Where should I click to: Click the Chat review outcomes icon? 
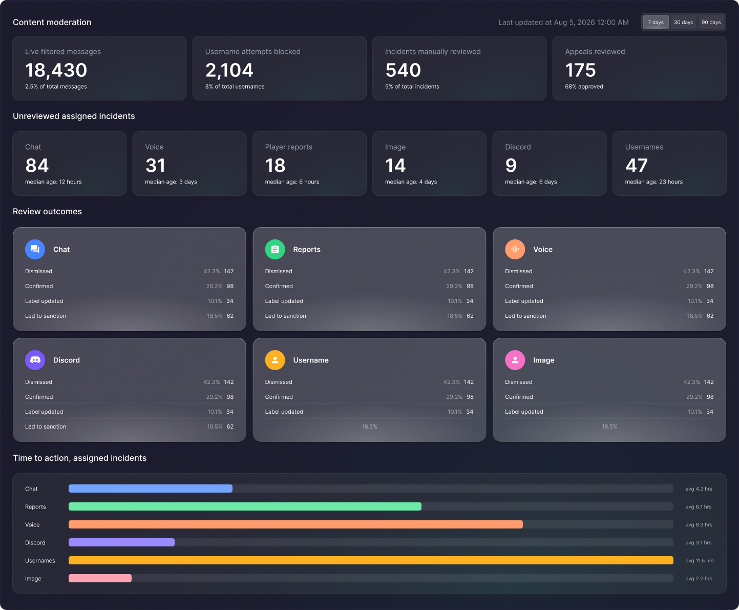(x=35, y=249)
